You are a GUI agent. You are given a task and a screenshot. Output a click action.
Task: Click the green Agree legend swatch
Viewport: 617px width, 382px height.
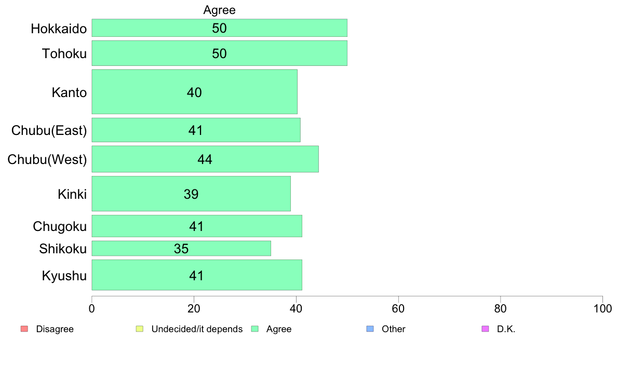tap(254, 329)
